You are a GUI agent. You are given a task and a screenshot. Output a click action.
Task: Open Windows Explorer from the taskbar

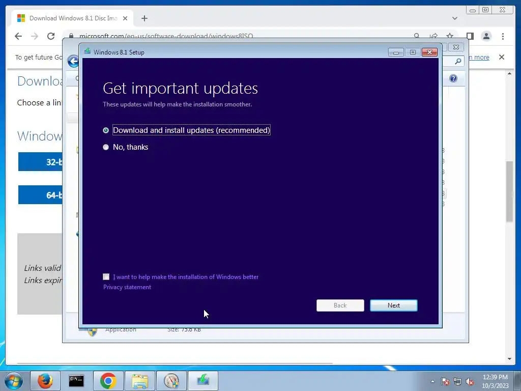(140, 381)
